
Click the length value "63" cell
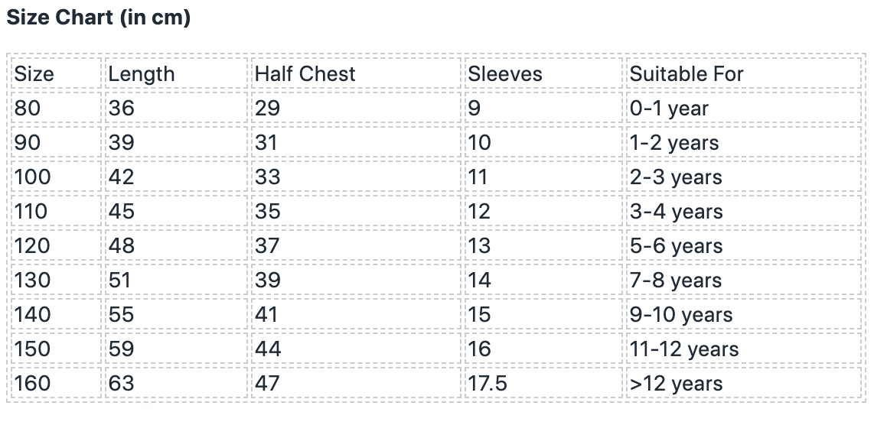(121, 384)
